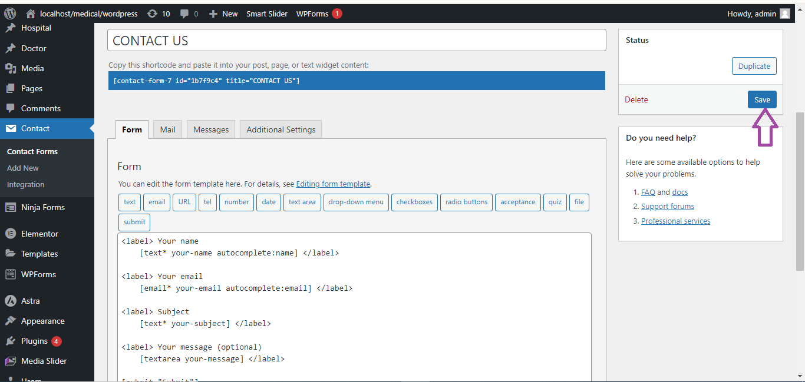Open Elementor in the sidebar
The width and height of the screenshot is (805, 382).
39,234
